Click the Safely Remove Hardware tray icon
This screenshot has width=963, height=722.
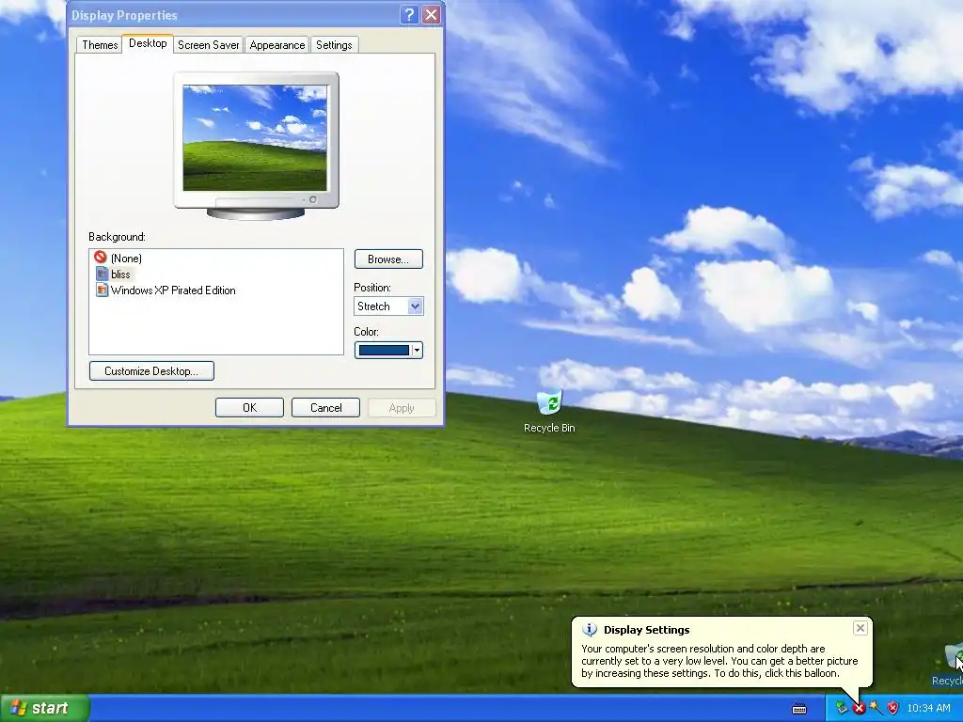pos(842,708)
